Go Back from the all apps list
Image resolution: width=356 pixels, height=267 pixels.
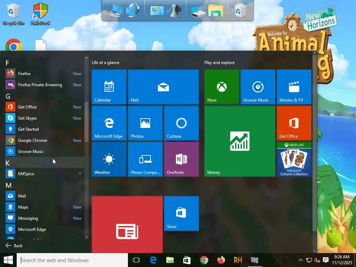[x=14, y=246]
